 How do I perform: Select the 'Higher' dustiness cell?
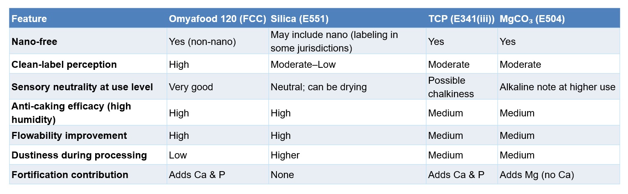[x=285, y=155]
